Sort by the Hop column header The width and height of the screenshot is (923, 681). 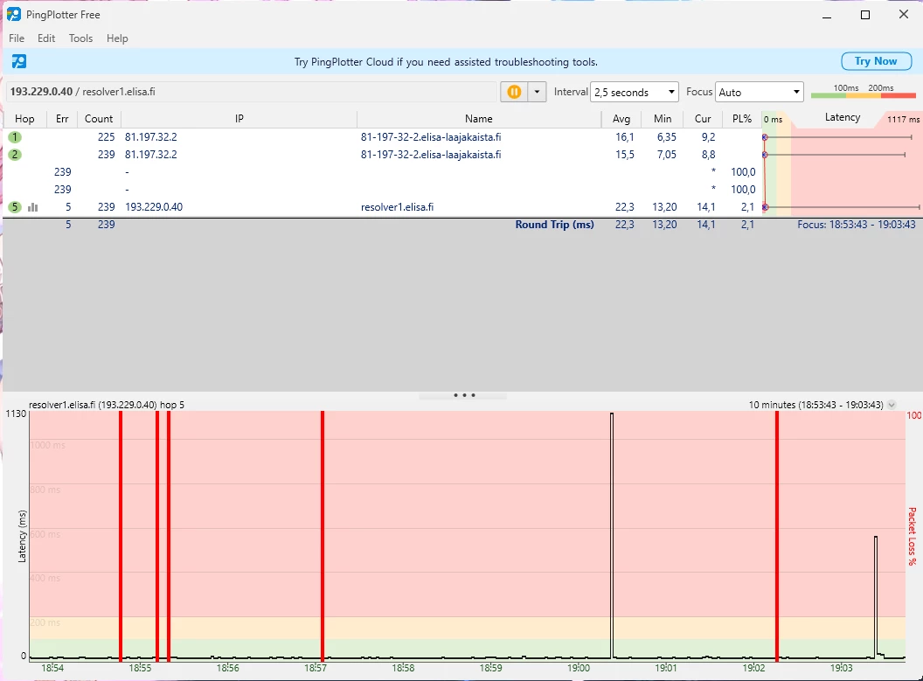24,119
